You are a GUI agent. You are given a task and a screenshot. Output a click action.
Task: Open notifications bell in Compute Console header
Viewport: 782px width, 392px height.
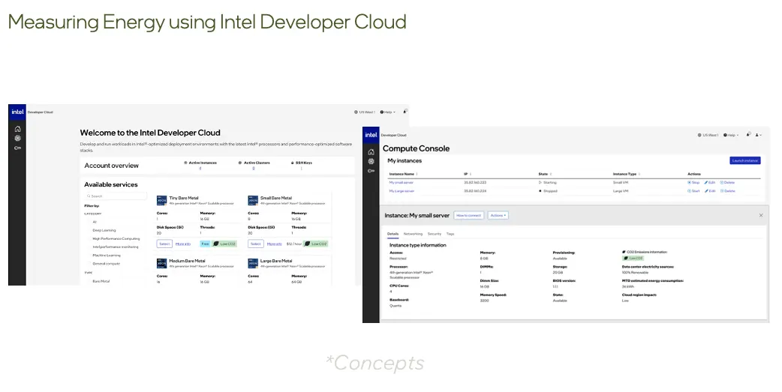point(748,134)
